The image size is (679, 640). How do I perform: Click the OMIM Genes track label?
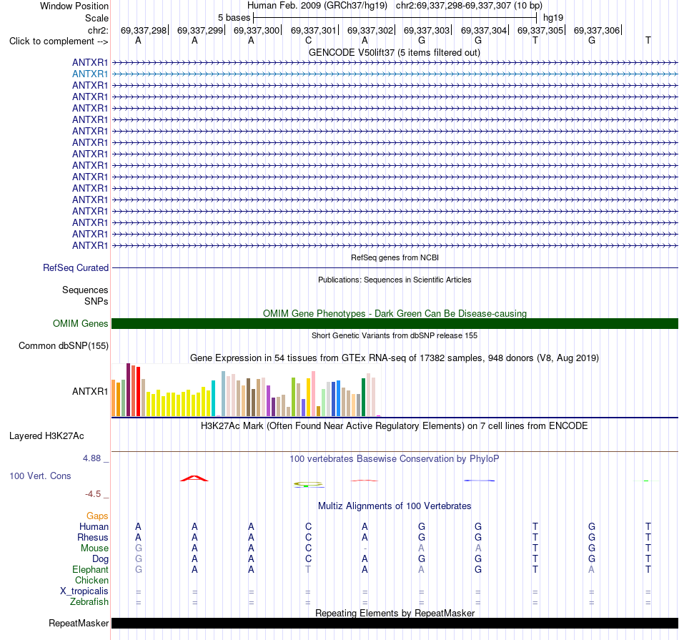pos(81,324)
